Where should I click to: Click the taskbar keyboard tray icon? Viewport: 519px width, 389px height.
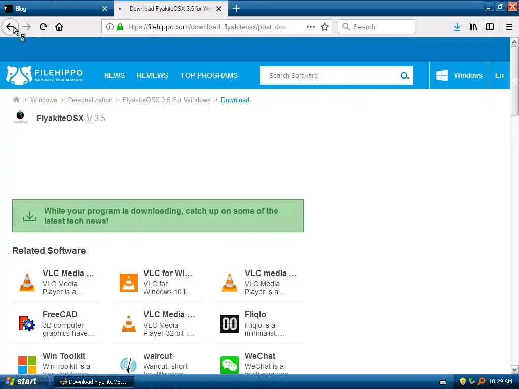point(443,382)
